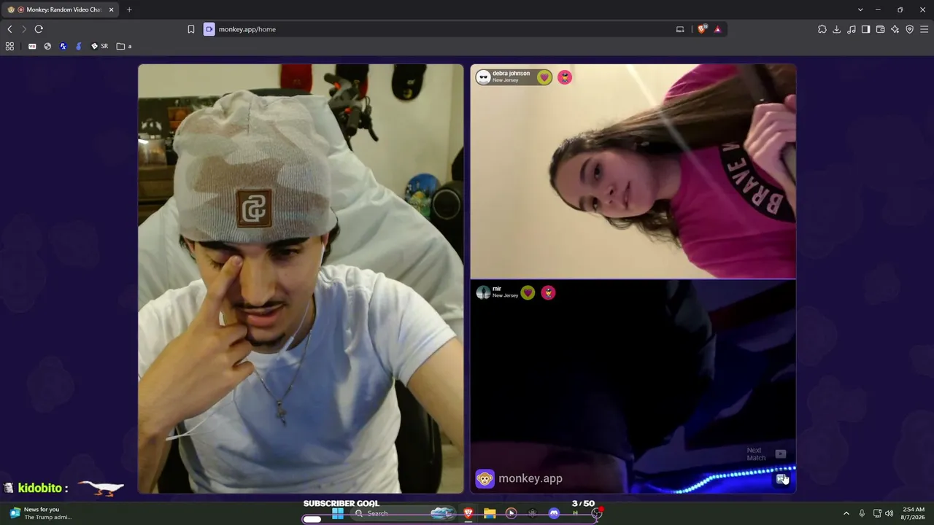The width and height of the screenshot is (934, 525).
Task: Open the bookmark folder named a
Action: tap(124, 46)
